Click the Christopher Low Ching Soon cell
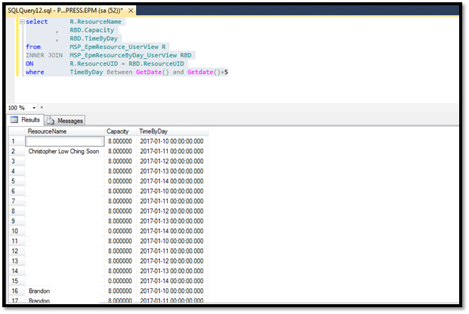The image size is (469, 314). pyautogui.click(x=64, y=151)
